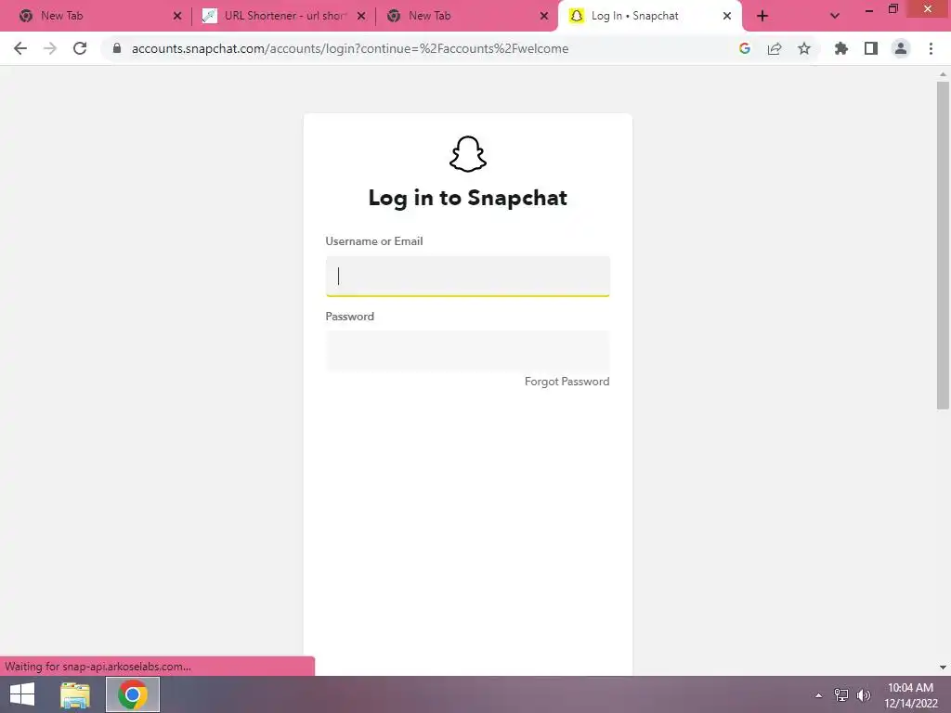
Task: Click the scrollbar down arrow
Action: (943, 667)
